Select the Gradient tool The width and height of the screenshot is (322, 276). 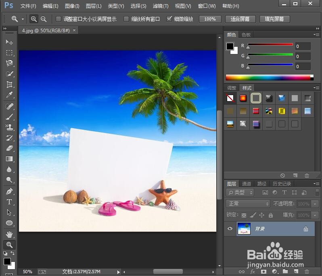click(x=9, y=159)
